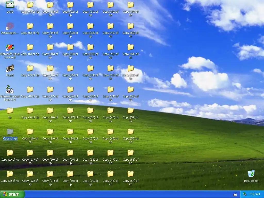The height and width of the screenshot is (198, 264).
Task: Click the highlighted Copy of Xp folder
Action: [x=10, y=132]
